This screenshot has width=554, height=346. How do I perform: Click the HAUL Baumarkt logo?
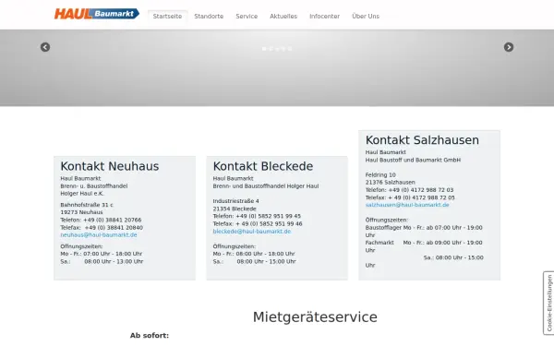[96, 14]
